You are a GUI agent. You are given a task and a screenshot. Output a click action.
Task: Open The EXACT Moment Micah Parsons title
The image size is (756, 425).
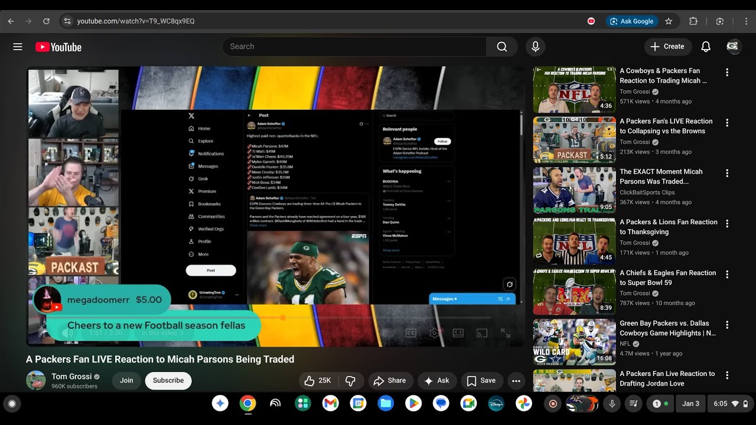pos(661,176)
